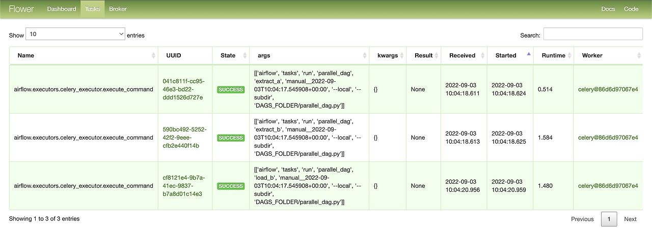Screen dimensions: 652x229
Task: Click kwargs {} in extract_b row
Action: (x=375, y=138)
